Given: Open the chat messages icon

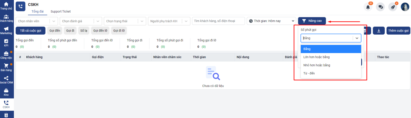Looking at the screenshot, I should pyautogui.click(x=380, y=7).
